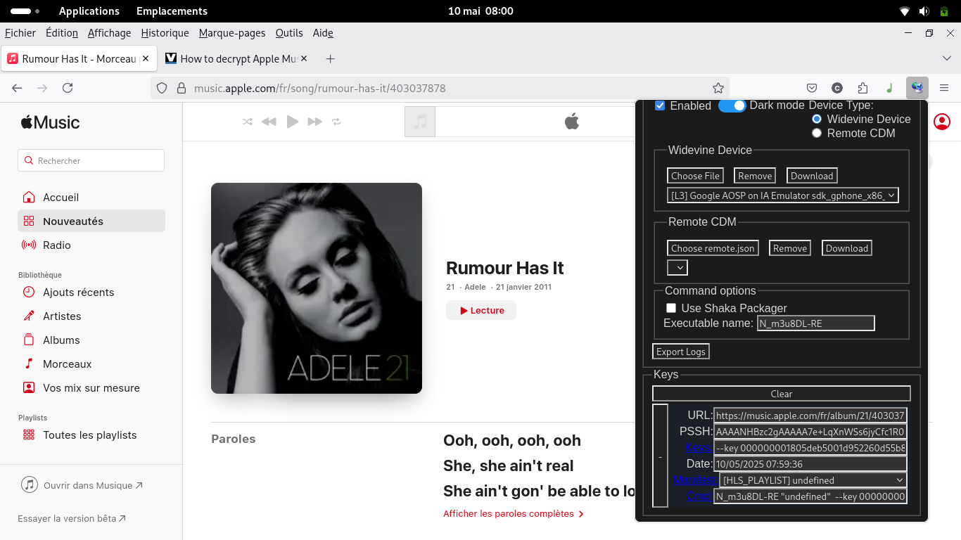The image size is (961, 540).
Task: Enable the Use Shaka Packager checkbox
Action: 671,308
